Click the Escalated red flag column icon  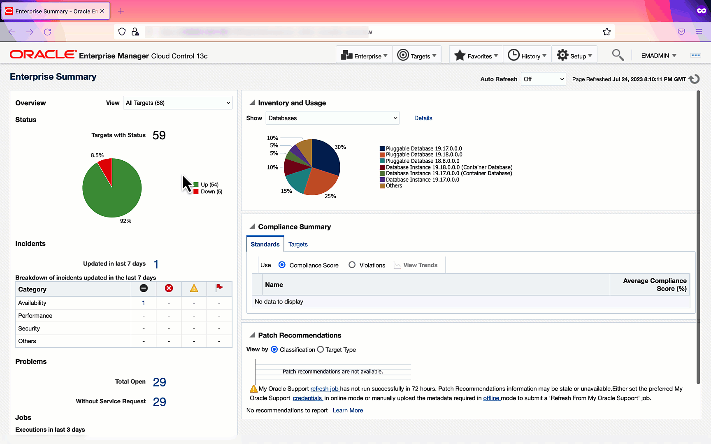[219, 288]
